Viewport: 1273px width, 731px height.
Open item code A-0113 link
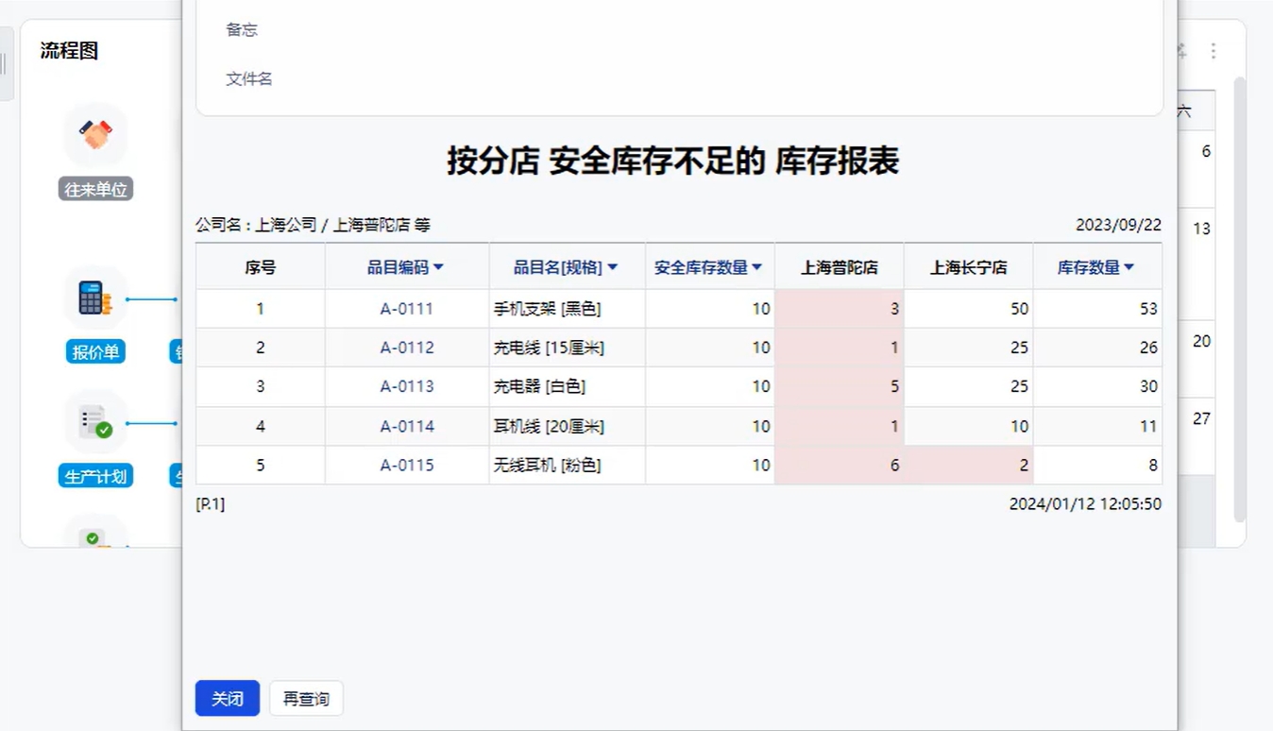pos(407,386)
